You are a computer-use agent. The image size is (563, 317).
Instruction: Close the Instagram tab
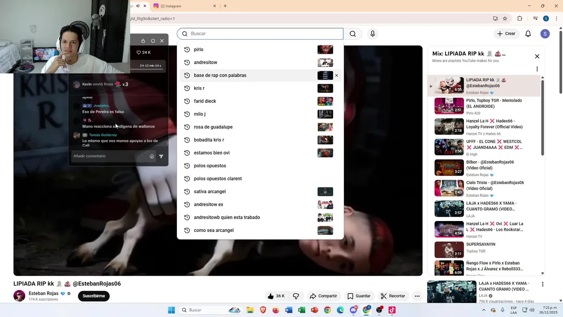coord(215,6)
